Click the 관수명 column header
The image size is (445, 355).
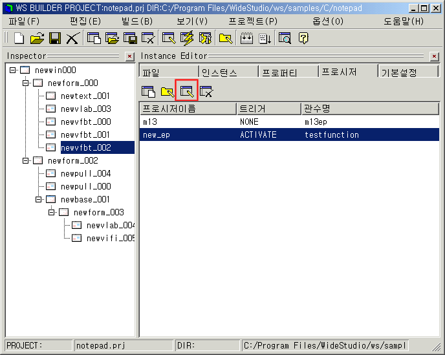[x=371, y=109]
